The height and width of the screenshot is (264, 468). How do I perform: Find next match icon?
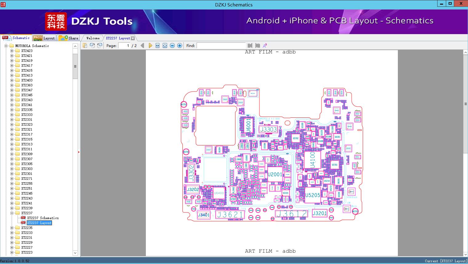(x=258, y=45)
